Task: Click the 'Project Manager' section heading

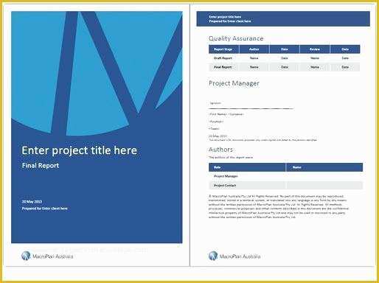Action: [234, 83]
